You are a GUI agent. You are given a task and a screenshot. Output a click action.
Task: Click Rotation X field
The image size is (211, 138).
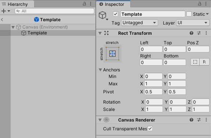pyautogui.click(x=154, y=102)
